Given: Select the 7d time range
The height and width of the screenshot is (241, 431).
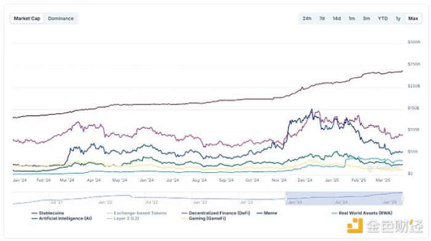Looking at the screenshot, I should (x=322, y=18).
